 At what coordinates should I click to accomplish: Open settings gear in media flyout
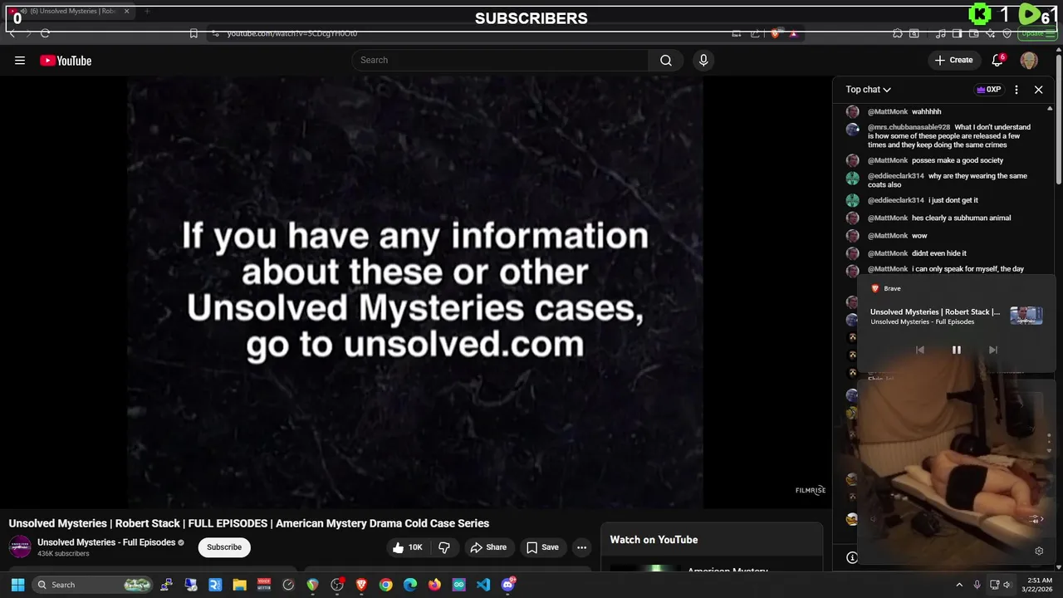click(x=1039, y=551)
